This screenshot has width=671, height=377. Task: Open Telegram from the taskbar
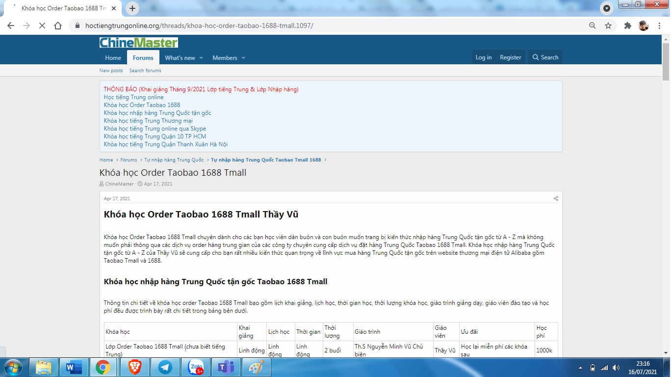[x=165, y=367]
